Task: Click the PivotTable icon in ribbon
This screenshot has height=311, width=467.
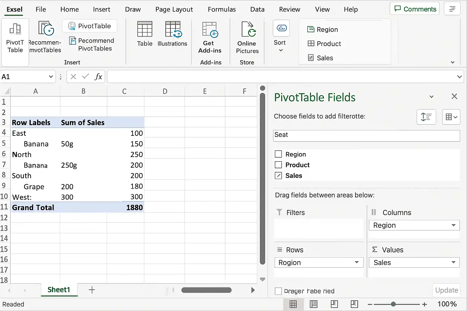Action: (15, 29)
